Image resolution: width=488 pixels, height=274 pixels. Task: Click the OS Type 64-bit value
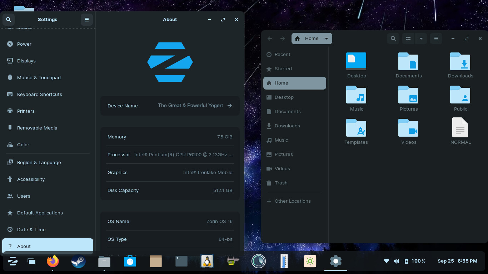tap(225, 239)
